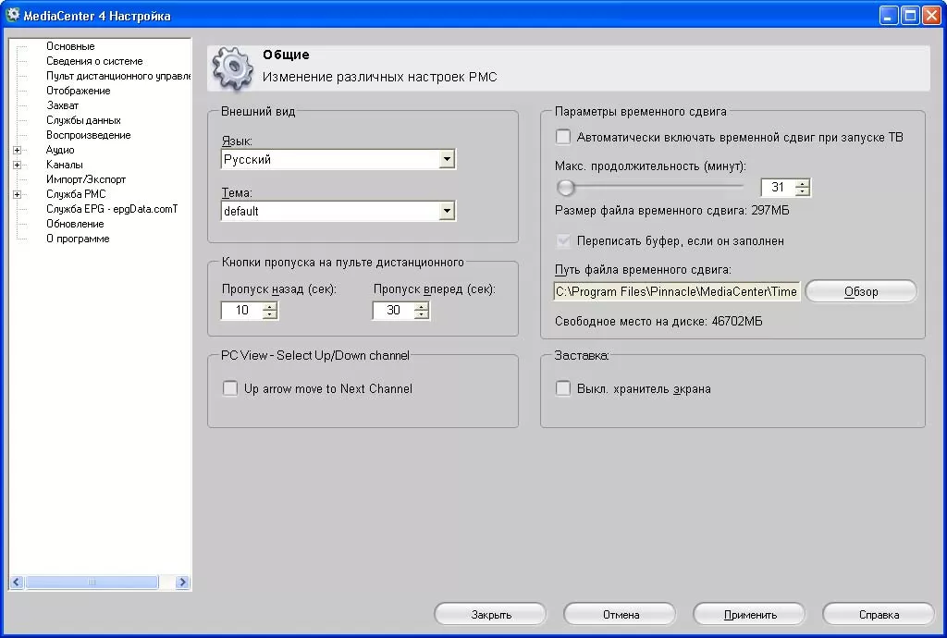Check Выкл. хранитель экрана option
This screenshot has height=638, width=947.
click(563, 389)
